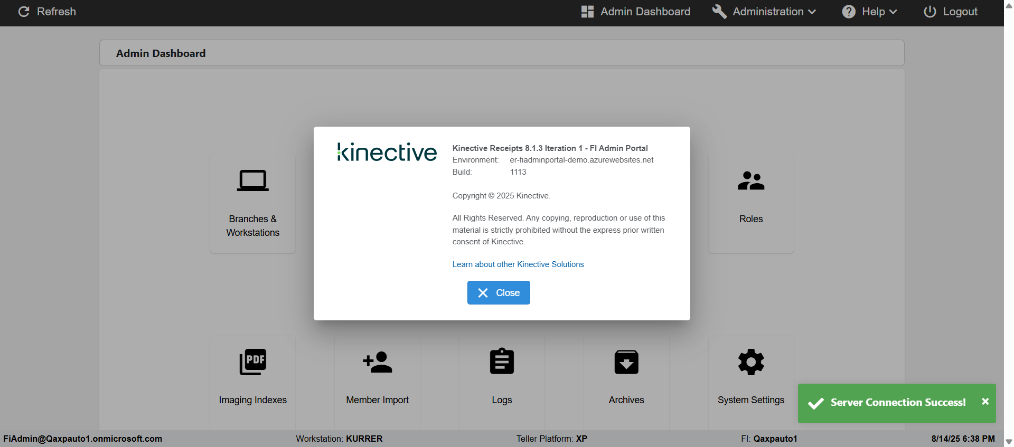The width and height of the screenshot is (1014, 447).
Task: Open System Settings gear icon
Action: pyautogui.click(x=751, y=362)
